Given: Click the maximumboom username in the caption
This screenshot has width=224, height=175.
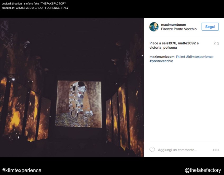Looking at the screenshot, I should point(162,57).
